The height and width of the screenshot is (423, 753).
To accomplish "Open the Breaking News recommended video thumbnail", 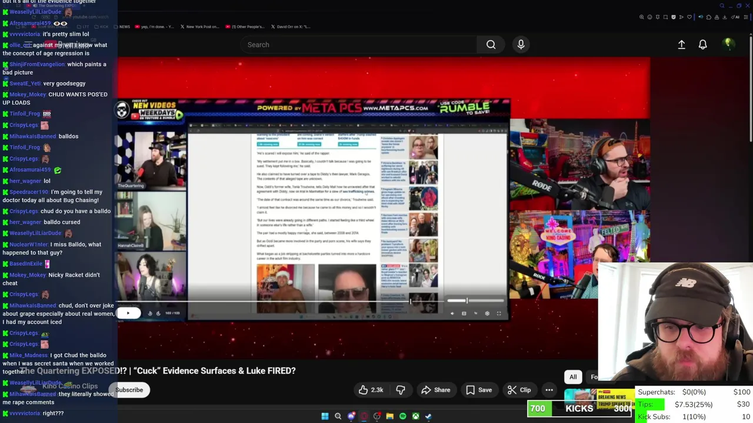I will [x=599, y=398].
